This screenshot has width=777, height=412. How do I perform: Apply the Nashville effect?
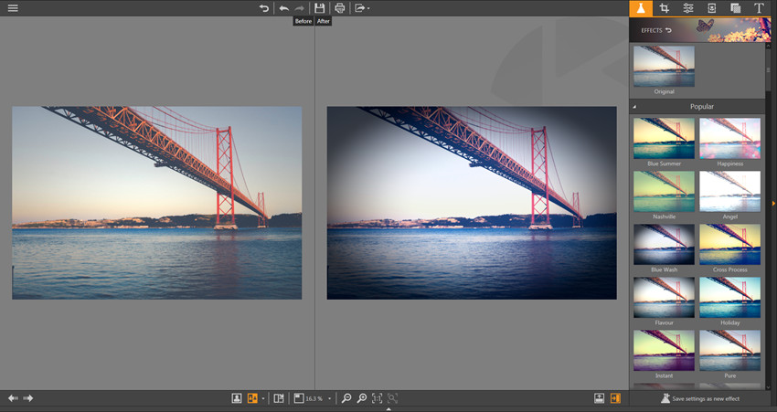click(664, 191)
